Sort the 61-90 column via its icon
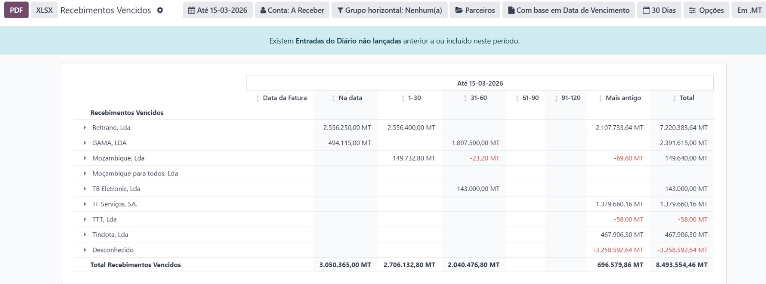The height and width of the screenshot is (284, 766). (x=517, y=98)
